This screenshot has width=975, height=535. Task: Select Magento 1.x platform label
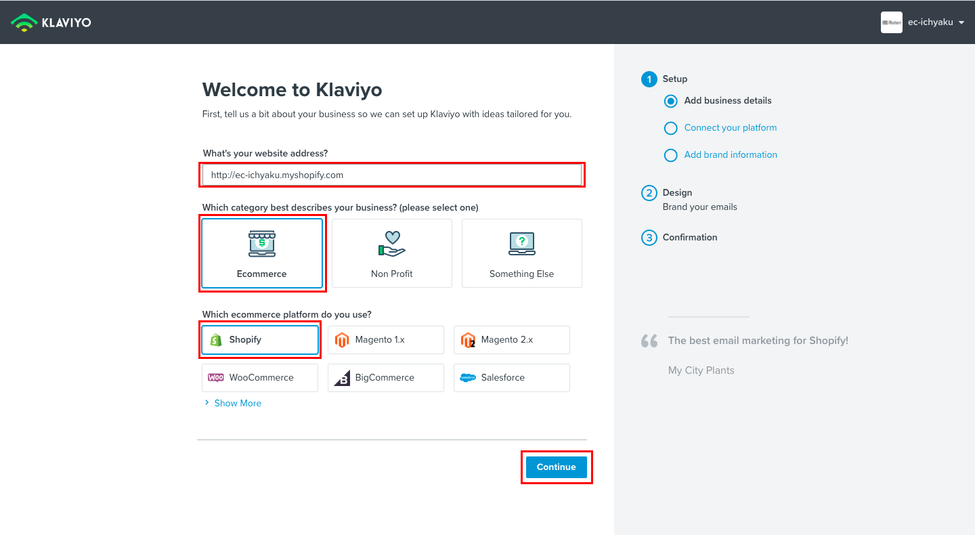coord(380,340)
